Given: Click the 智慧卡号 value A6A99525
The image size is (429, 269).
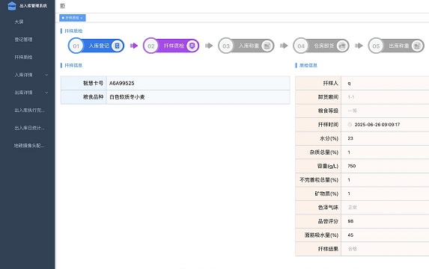Looking at the screenshot, I should pyautogui.click(x=122, y=83).
